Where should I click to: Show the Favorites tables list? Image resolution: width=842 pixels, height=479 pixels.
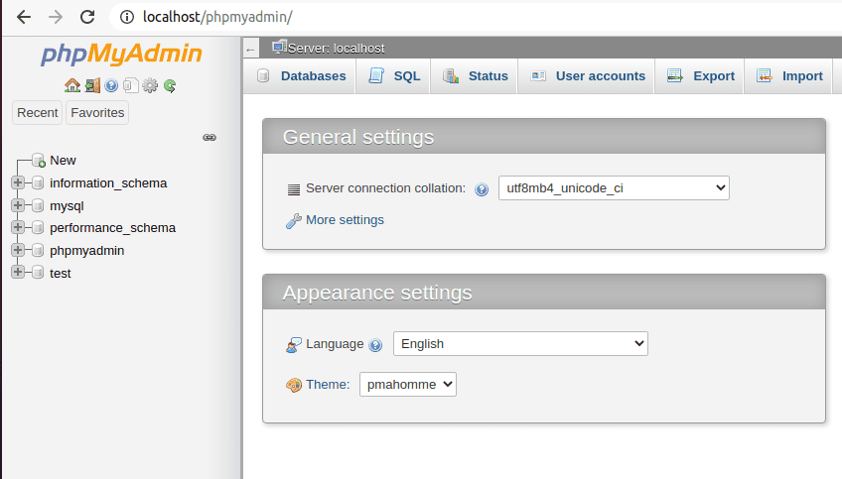pos(97,113)
